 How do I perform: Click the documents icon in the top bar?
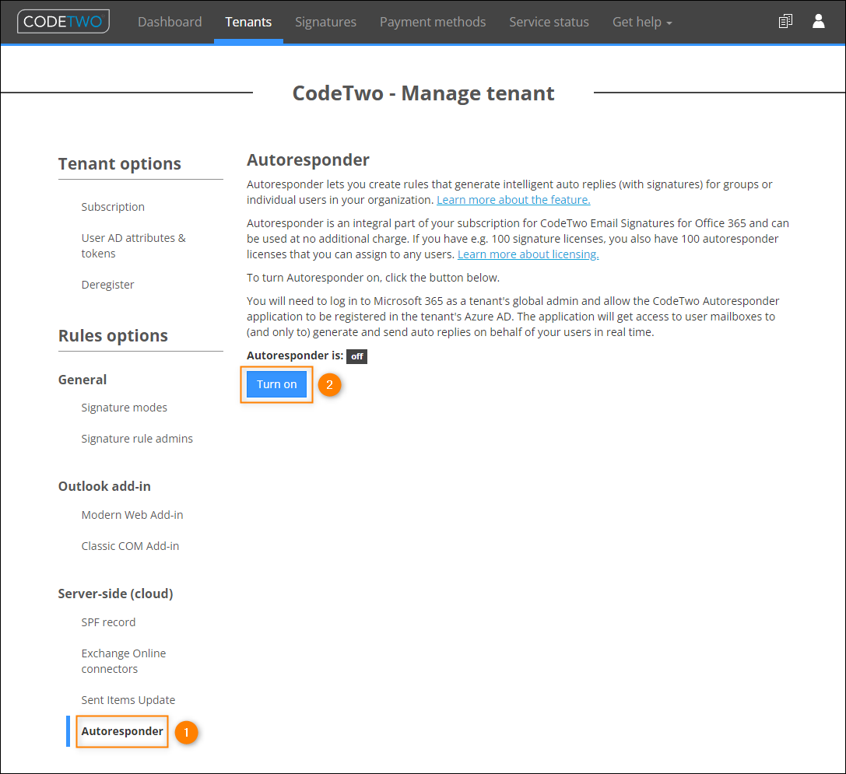[785, 21]
